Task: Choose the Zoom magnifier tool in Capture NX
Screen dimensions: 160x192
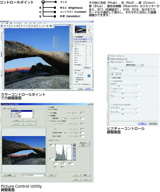Action: click(x=7, y=26)
